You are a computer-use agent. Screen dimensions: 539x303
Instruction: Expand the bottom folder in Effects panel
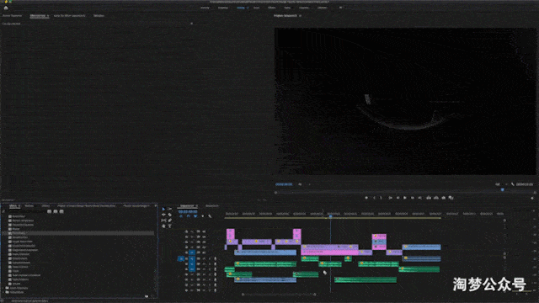(x=3, y=292)
